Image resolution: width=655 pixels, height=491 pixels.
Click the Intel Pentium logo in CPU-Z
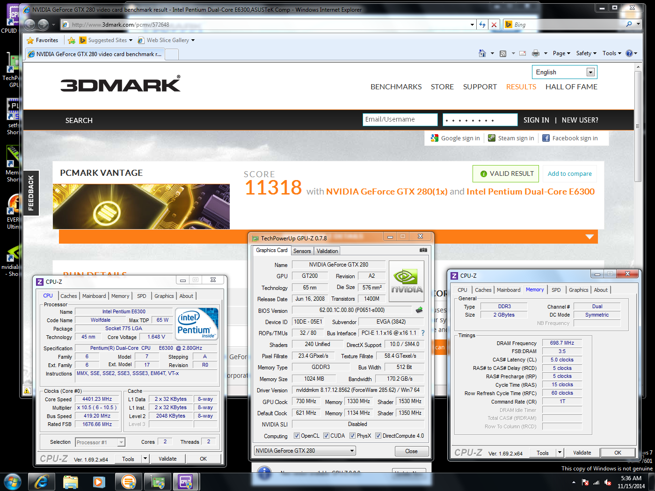click(x=196, y=323)
